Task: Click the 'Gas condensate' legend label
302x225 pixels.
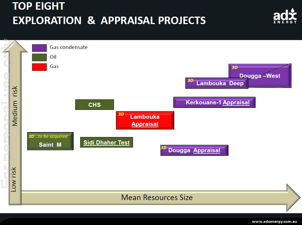Action: coord(69,47)
